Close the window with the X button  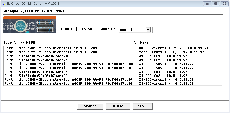pos(224,4)
